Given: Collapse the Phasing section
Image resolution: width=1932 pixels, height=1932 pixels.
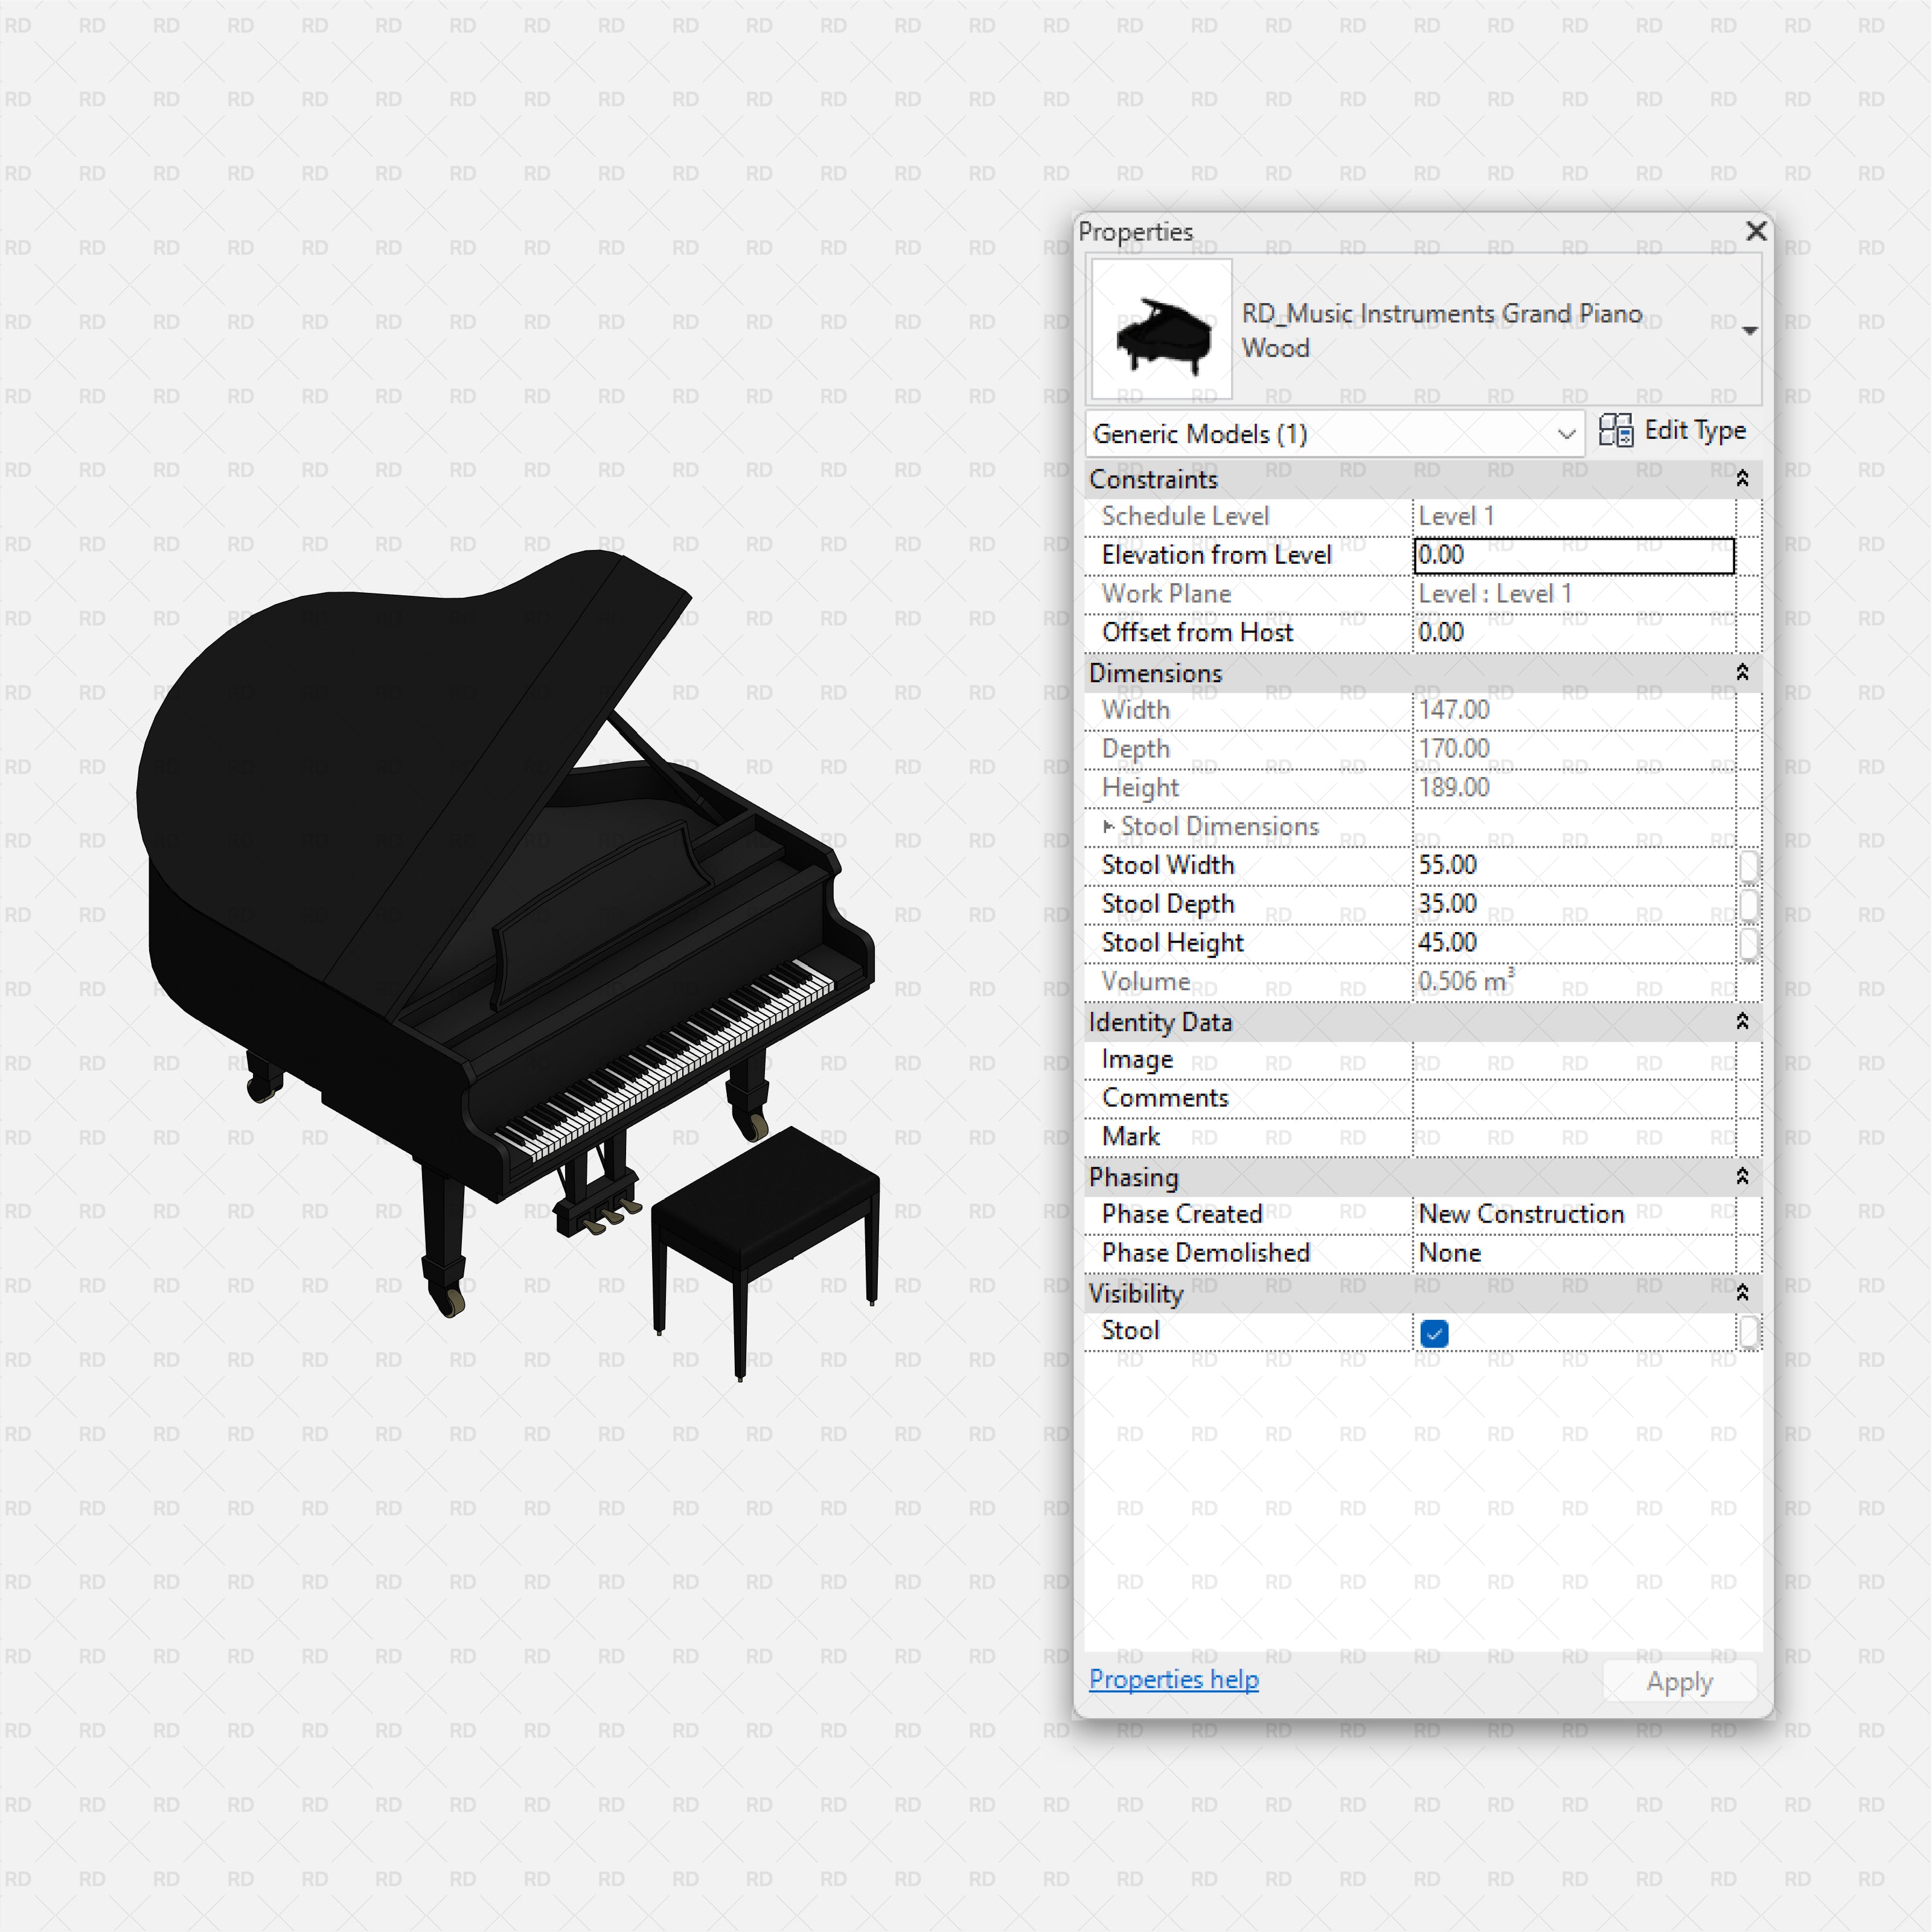Looking at the screenshot, I should 1742,1177.
